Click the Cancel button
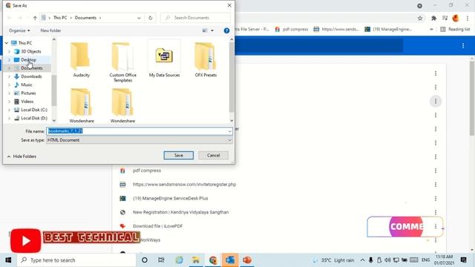 213,155
